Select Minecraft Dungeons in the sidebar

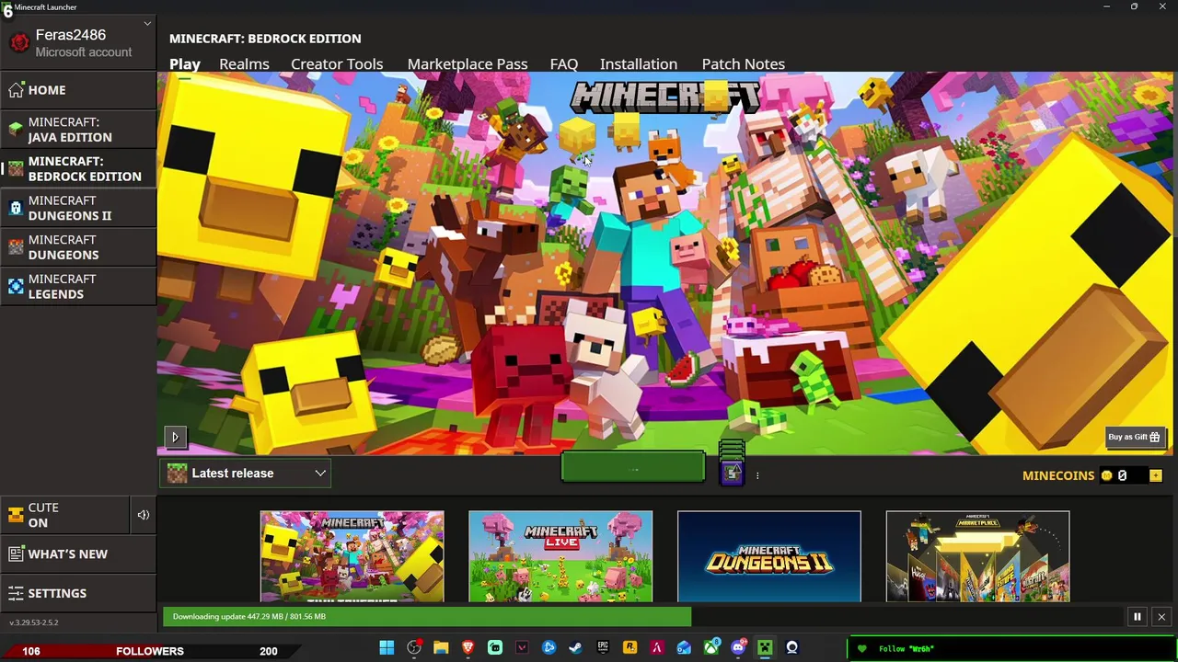tap(78, 247)
